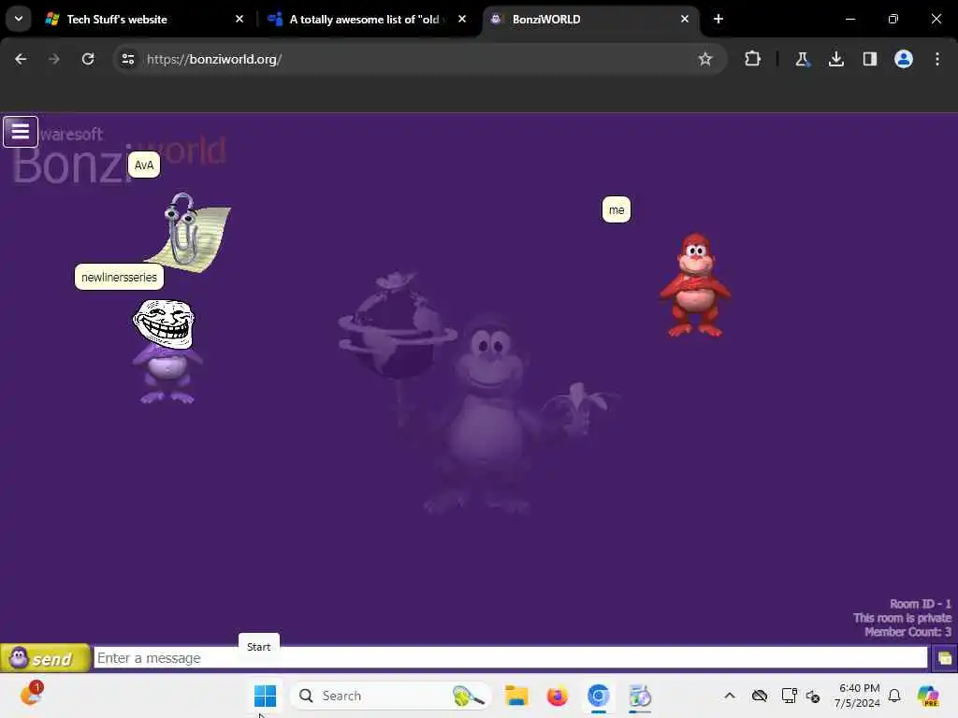Show hidden system tray icons
Viewport: 958px width, 718px height.
point(730,696)
